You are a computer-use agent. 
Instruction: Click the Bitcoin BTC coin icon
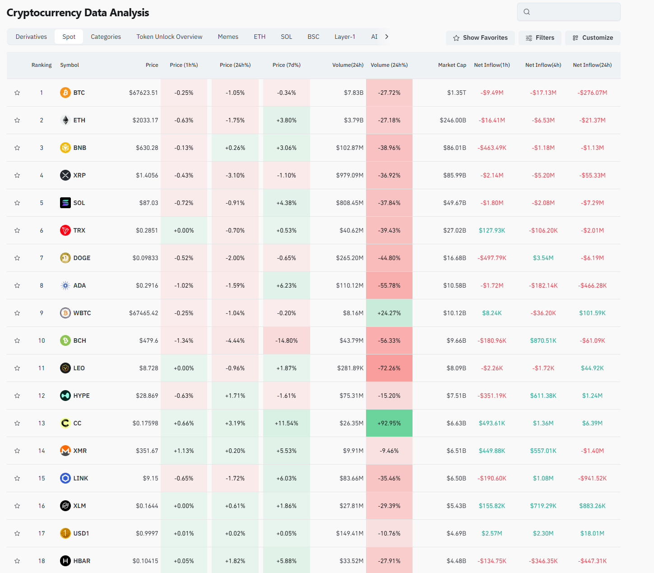pyautogui.click(x=65, y=93)
